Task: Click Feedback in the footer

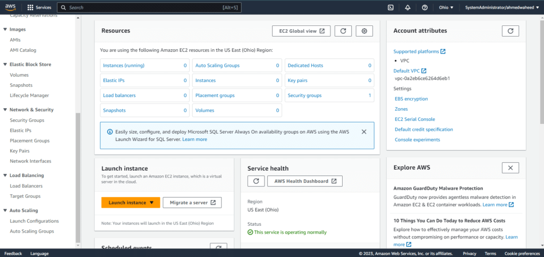Action: [13, 253]
